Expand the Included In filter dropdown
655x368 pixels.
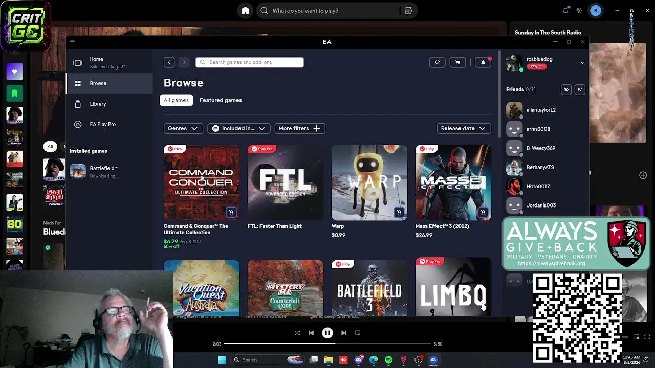point(238,128)
